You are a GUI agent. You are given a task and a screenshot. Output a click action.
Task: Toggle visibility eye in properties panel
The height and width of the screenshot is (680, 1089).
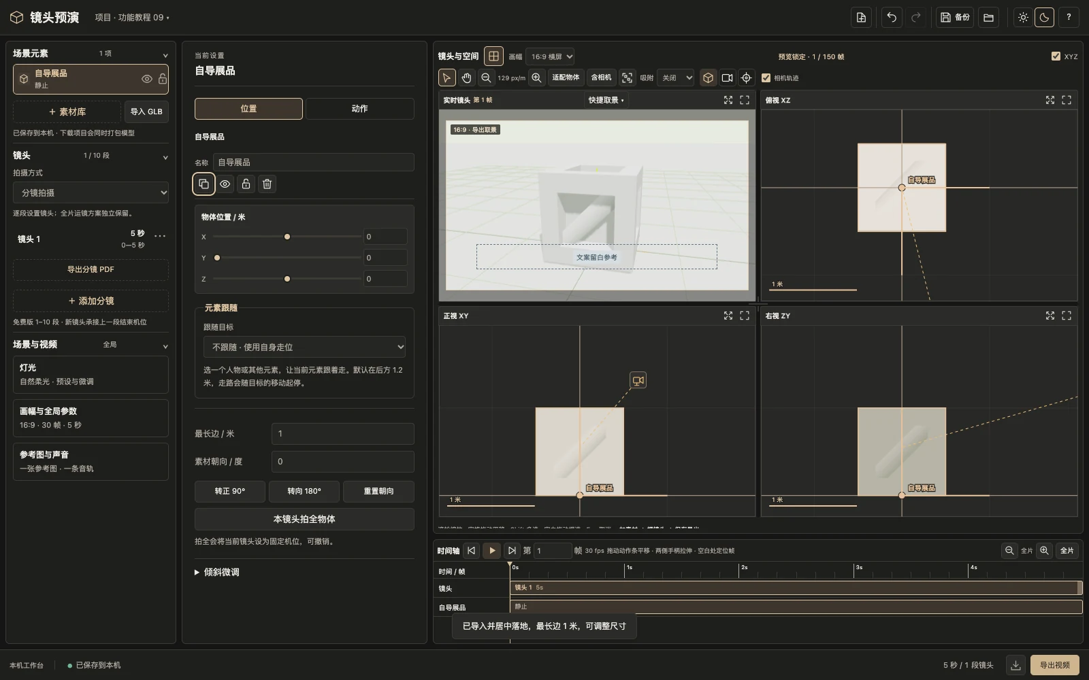(225, 184)
